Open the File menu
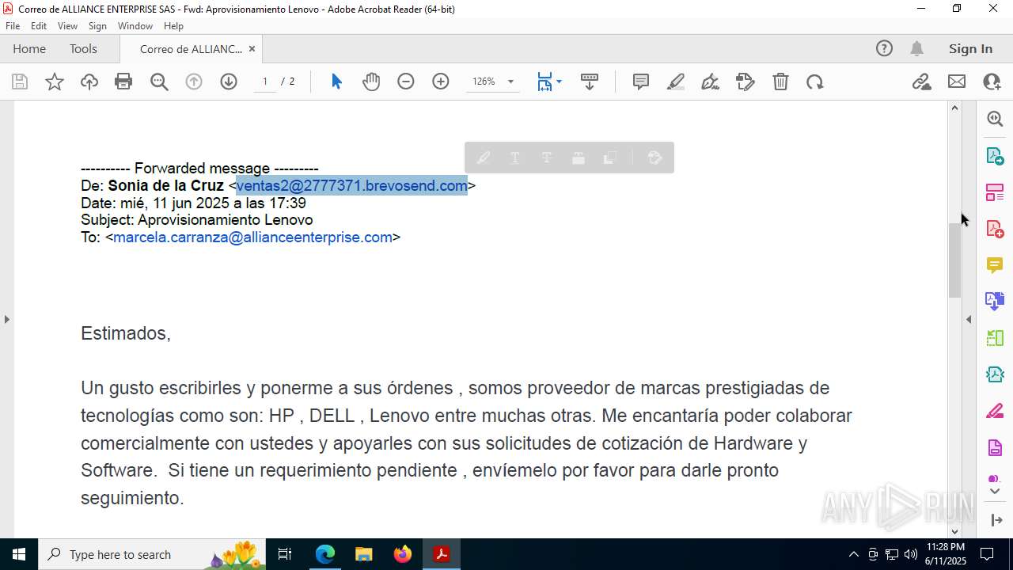Image resolution: width=1013 pixels, height=570 pixels. click(13, 25)
